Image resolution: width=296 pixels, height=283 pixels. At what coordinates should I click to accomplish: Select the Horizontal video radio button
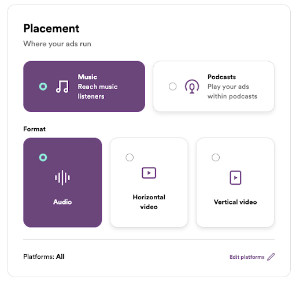[x=129, y=157]
